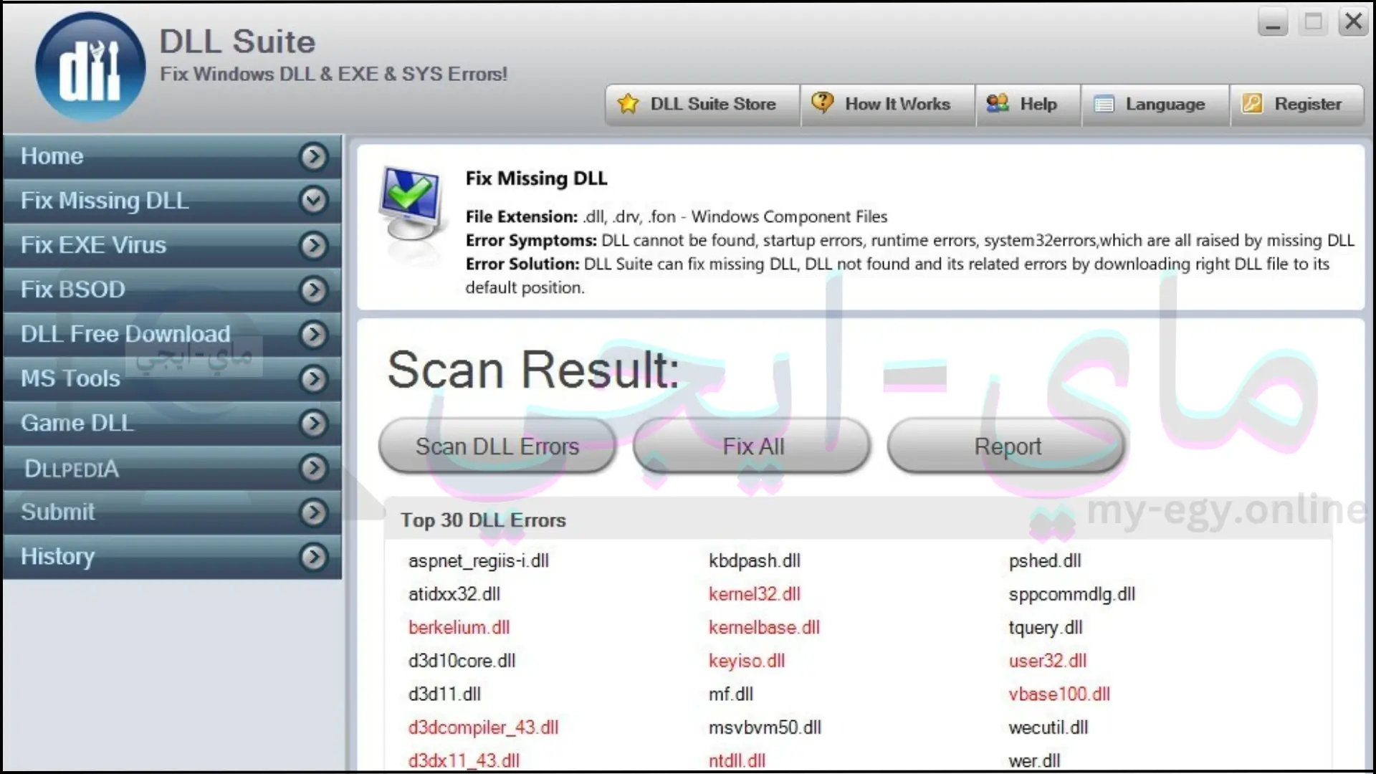
Task: Expand the Game DLL arrow
Action: click(x=313, y=424)
